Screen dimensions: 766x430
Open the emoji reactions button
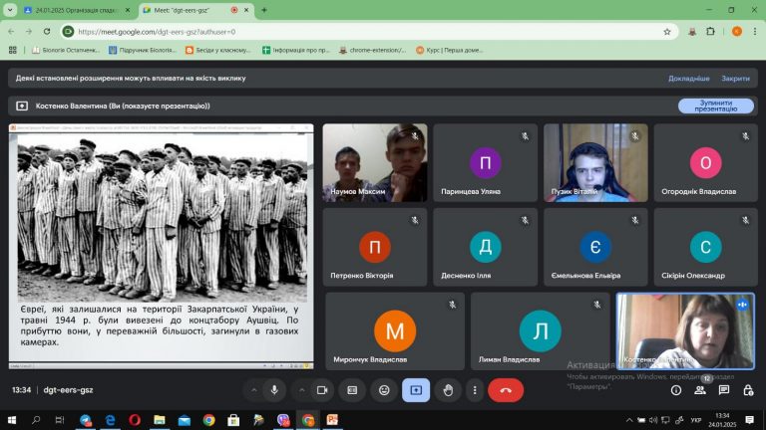(384, 390)
